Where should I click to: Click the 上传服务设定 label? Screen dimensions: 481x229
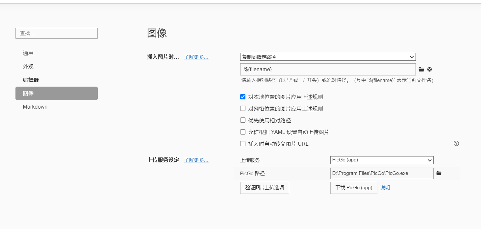(163, 160)
